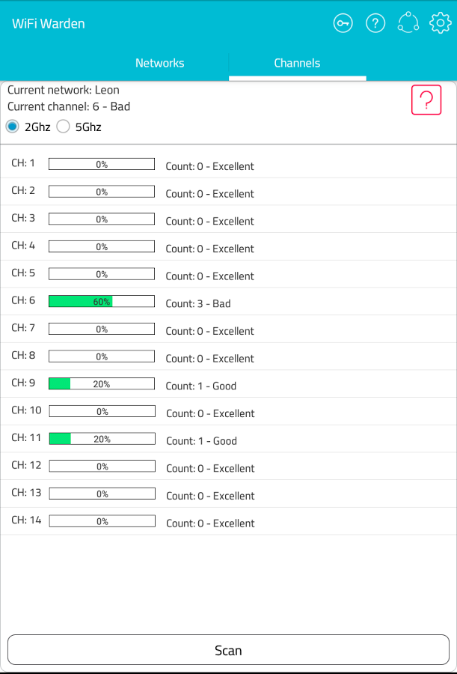Click the Current network: Leon text
The height and width of the screenshot is (674, 457).
pyautogui.click(x=64, y=90)
